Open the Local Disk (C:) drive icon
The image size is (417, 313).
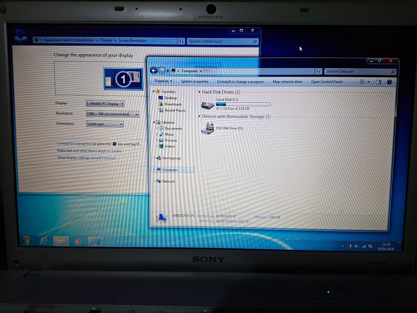pos(207,105)
